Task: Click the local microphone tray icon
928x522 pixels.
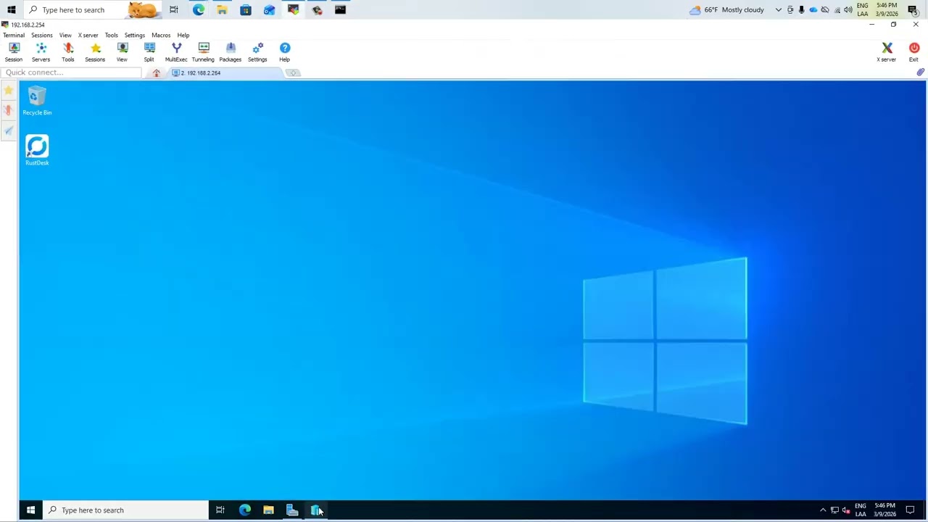Action: tap(802, 9)
